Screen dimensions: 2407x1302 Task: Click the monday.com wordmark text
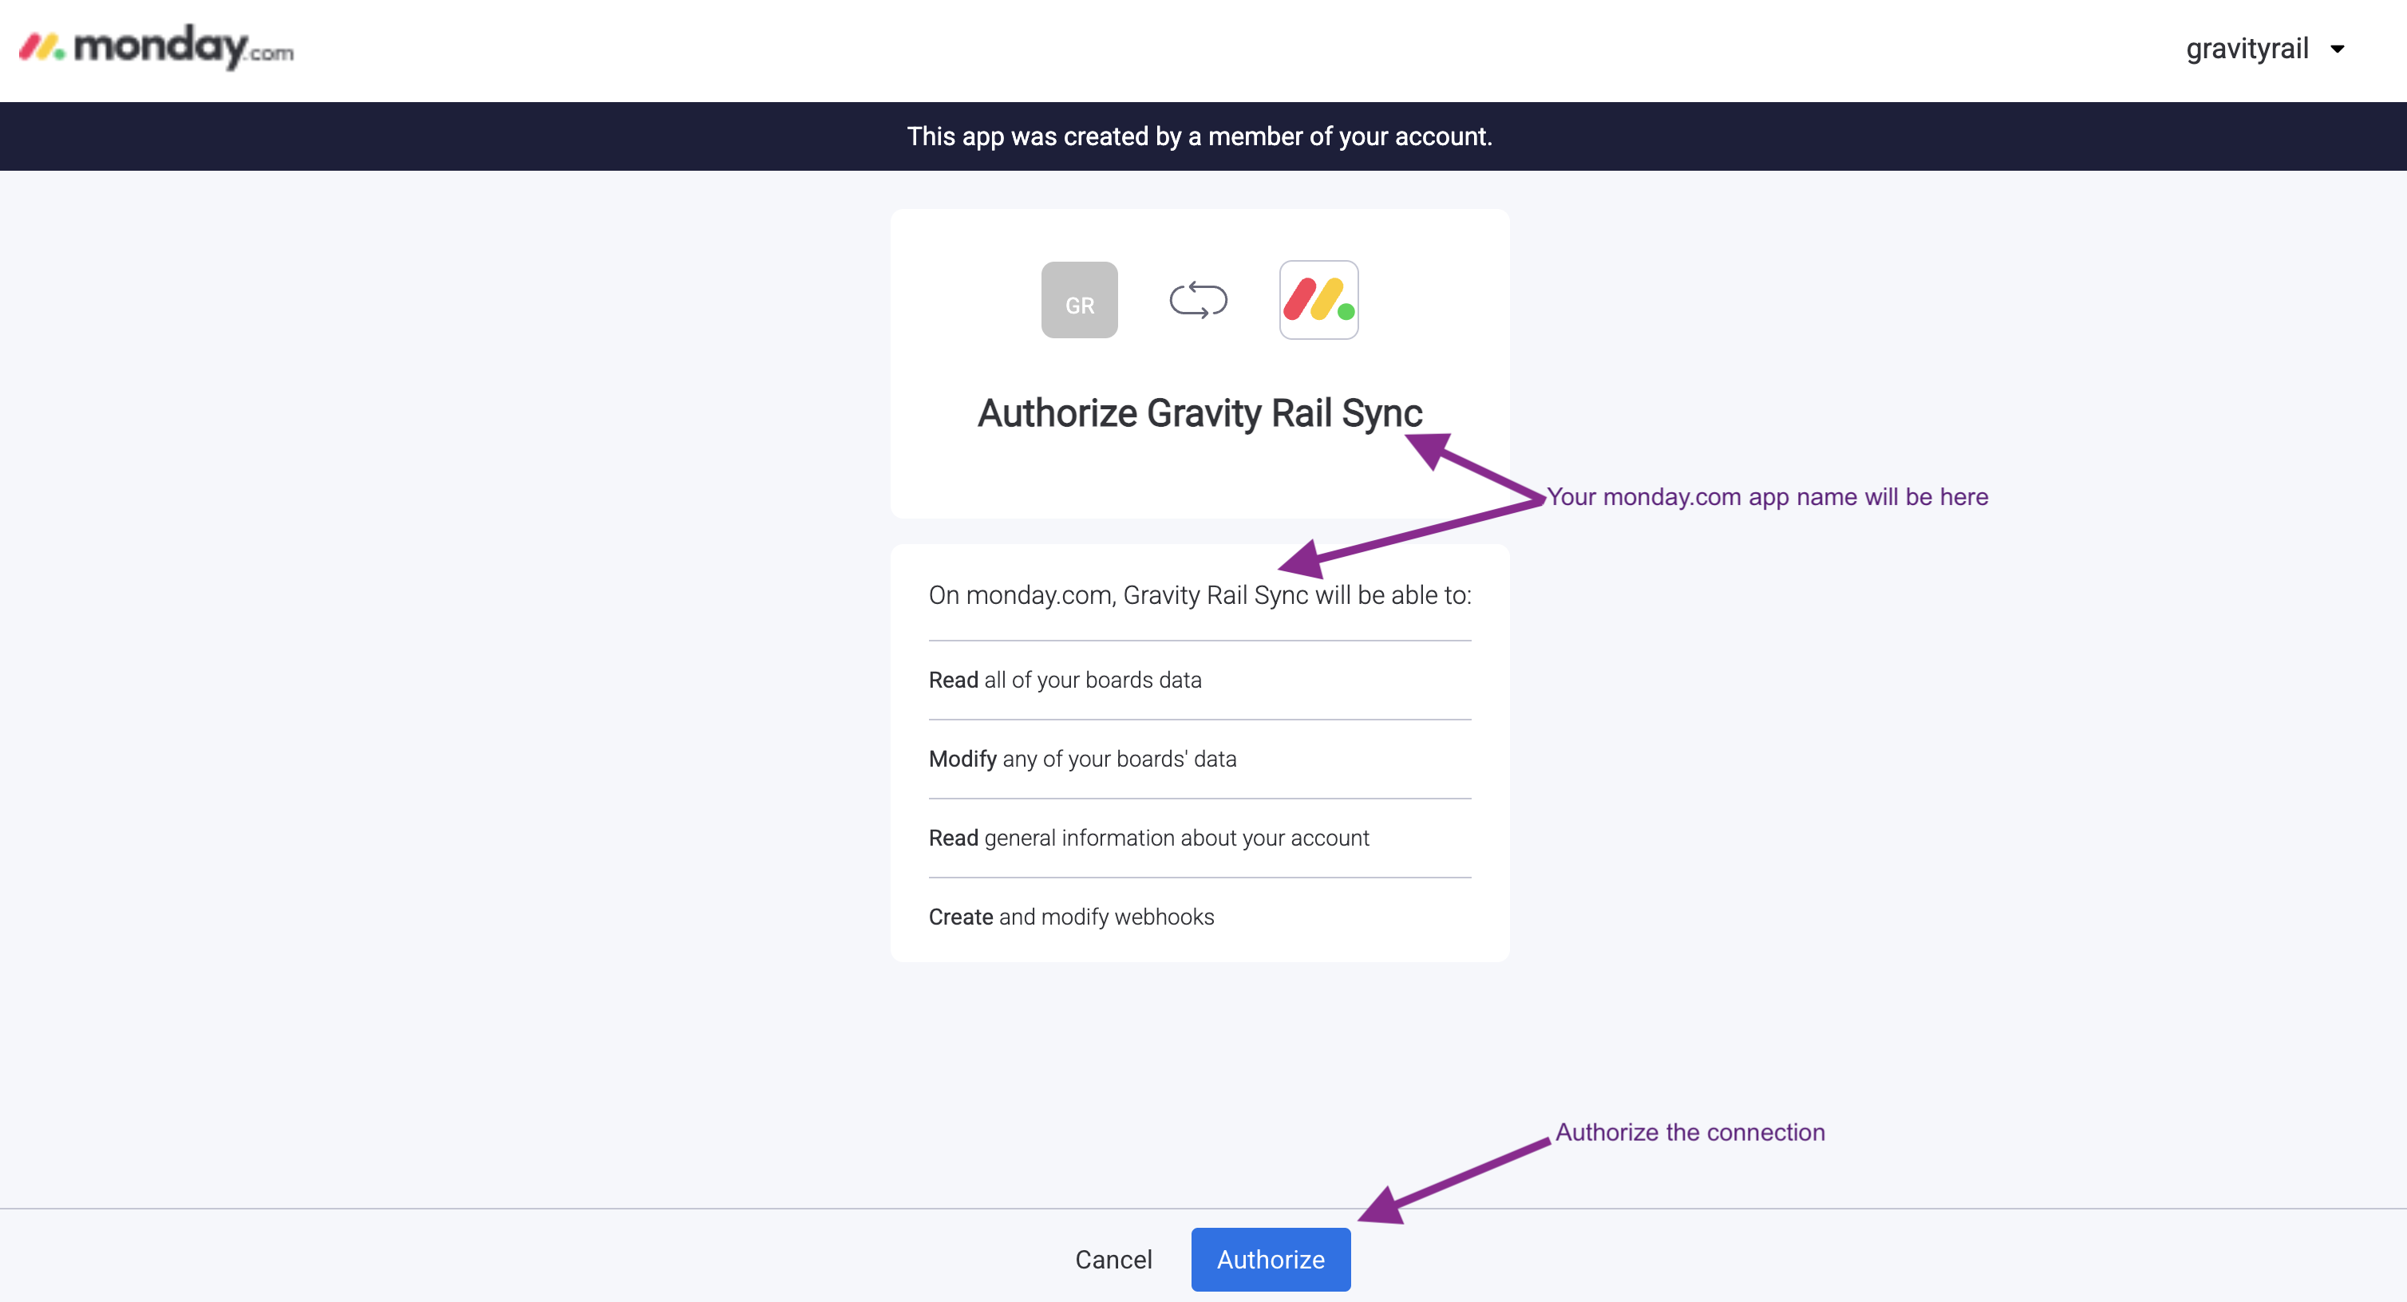tap(182, 48)
